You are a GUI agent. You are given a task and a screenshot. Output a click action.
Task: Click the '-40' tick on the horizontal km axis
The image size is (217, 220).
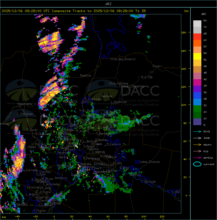[17, 217]
